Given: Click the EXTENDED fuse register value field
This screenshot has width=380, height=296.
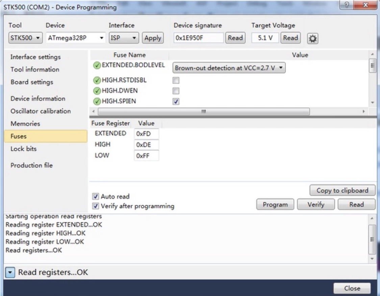Looking at the screenshot, I should [x=146, y=134].
